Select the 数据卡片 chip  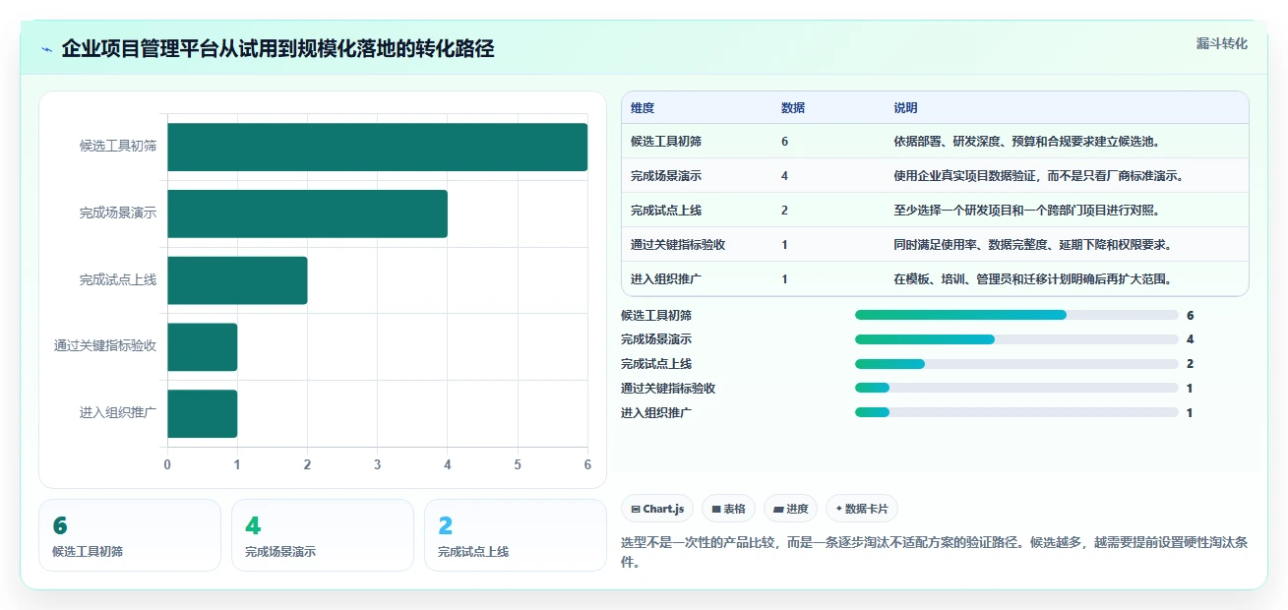coord(862,509)
